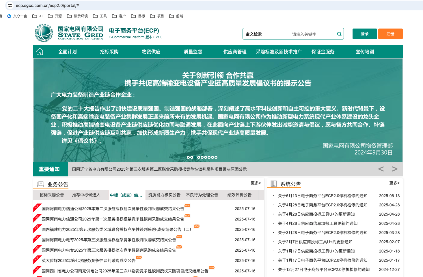
Task: Open 国网河南电力信通公司第一次服务授权框架 announcement
Action: click(x=113, y=219)
